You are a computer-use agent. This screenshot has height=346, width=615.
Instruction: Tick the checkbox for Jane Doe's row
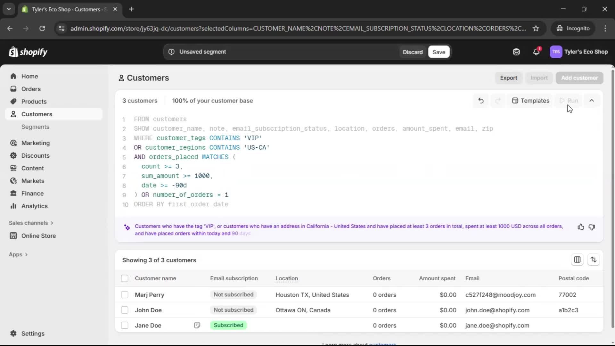(125, 325)
